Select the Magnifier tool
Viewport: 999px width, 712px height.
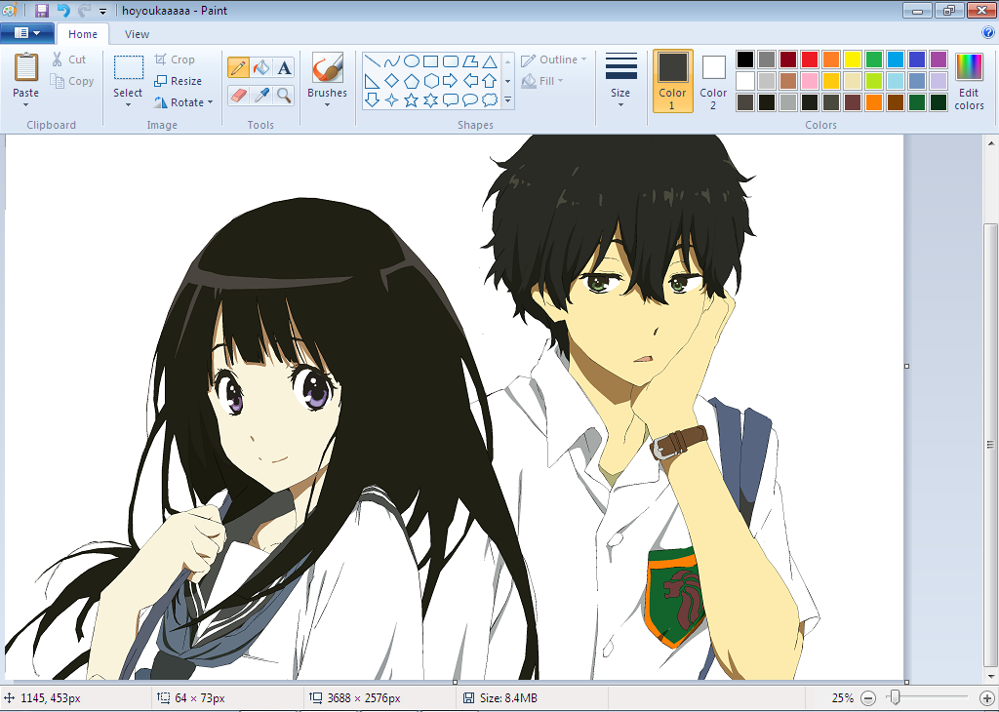click(x=284, y=96)
